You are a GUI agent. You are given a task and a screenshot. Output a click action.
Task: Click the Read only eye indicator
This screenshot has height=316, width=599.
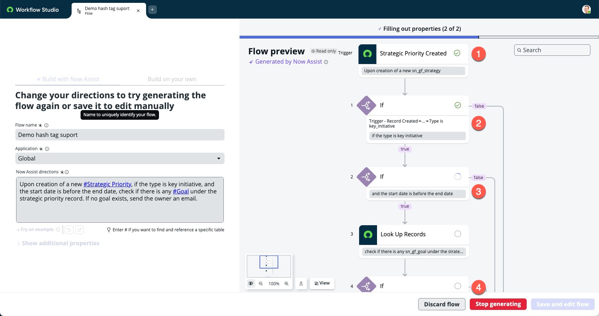click(323, 51)
